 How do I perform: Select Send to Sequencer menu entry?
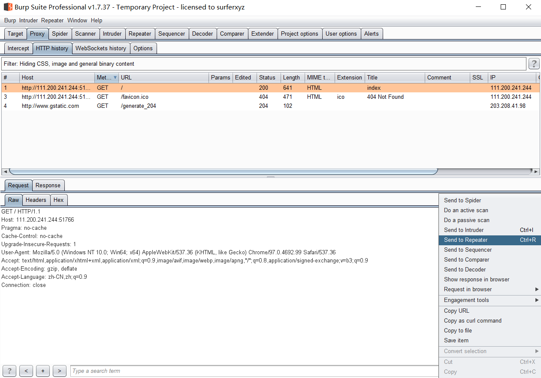(490, 250)
